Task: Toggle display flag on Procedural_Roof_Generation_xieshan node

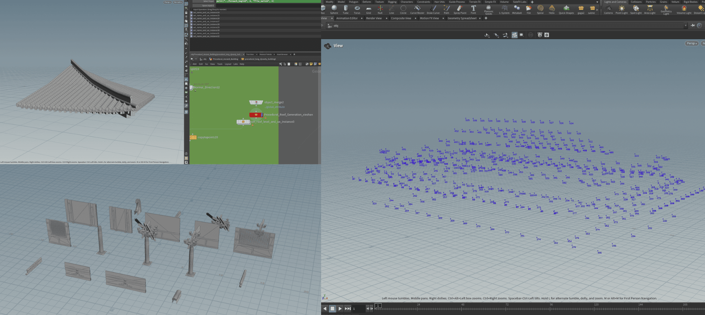Action: 261,115
